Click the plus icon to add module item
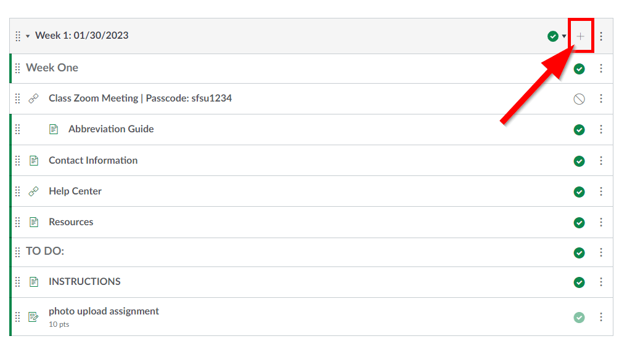 coord(580,36)
